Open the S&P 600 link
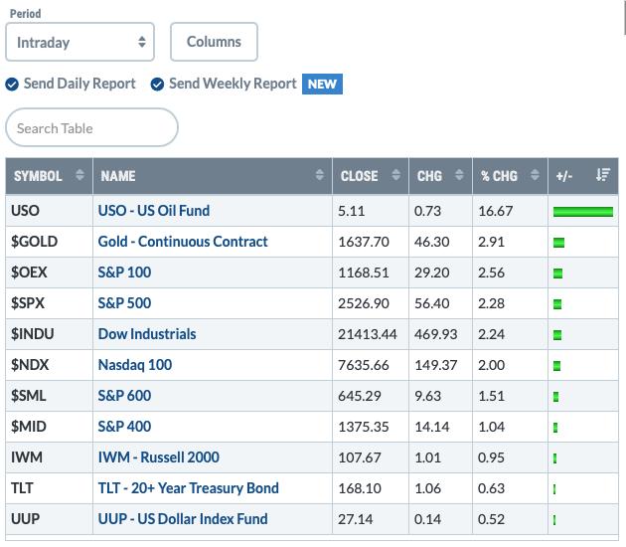Viewport: 626px width, 547px height. [124, 396]
